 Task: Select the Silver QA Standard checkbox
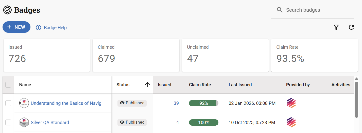8,122
